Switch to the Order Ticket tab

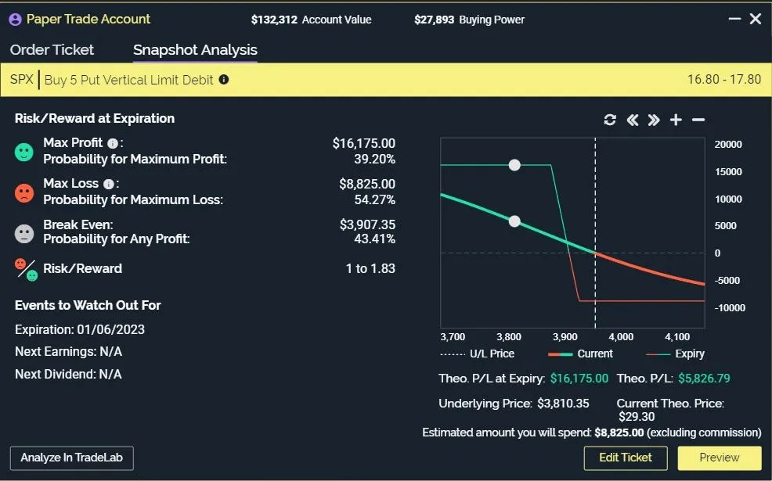coord(52,49)
